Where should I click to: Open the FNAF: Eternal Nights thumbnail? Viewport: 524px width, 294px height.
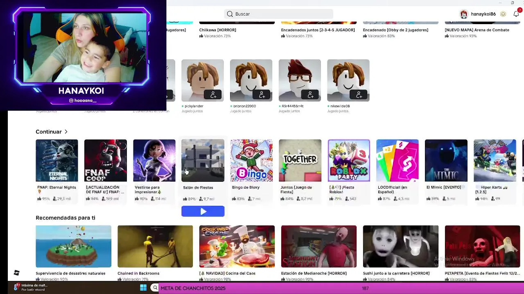tap(57, 160)
